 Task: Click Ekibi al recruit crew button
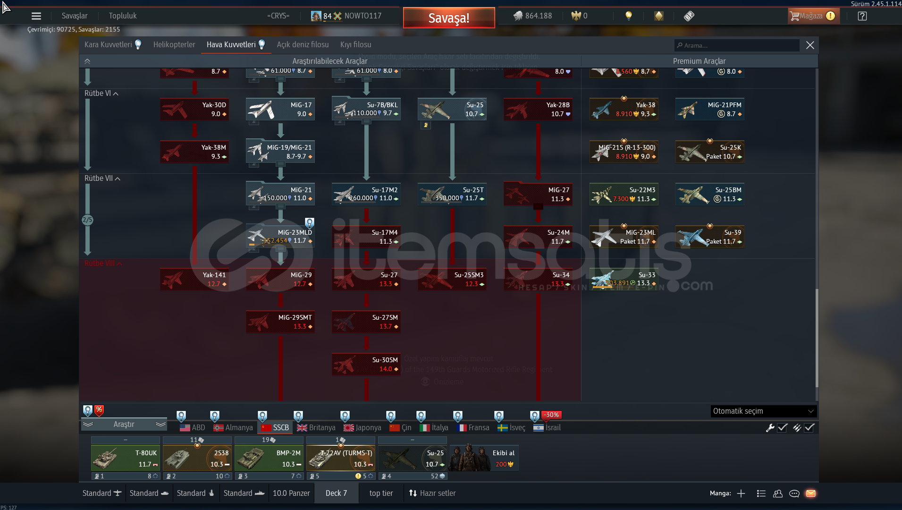pos(484,458)
